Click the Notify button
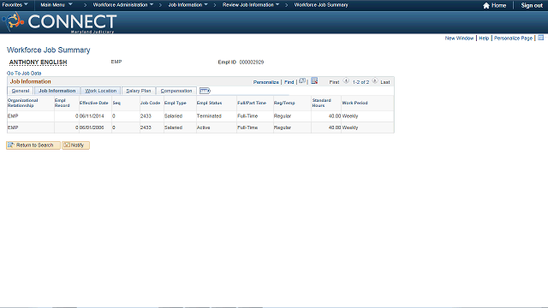The image size is (548, 308). [x=76, y=145]
